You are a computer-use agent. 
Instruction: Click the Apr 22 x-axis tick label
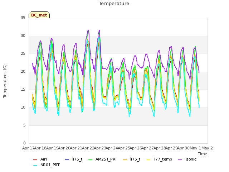(x=88, y=148)
